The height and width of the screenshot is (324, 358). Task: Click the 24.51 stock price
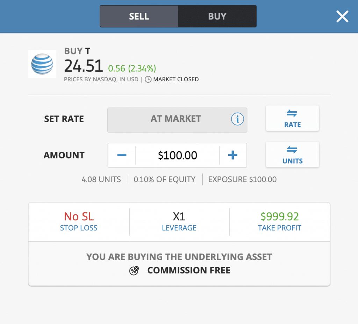(x=84, y=66)
